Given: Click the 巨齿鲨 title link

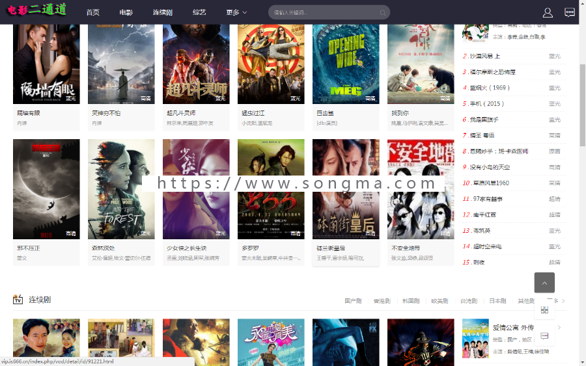Looking at the screenshot, I should point(325,113).
